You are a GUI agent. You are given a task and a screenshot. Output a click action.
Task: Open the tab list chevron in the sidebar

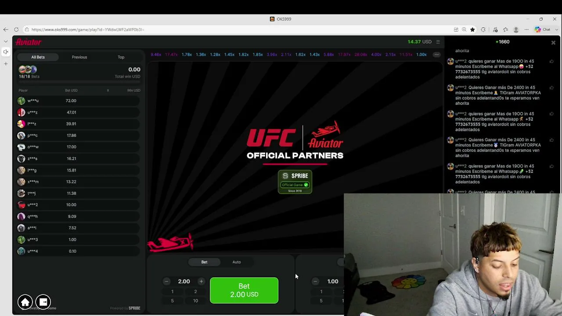click(6, 41)
